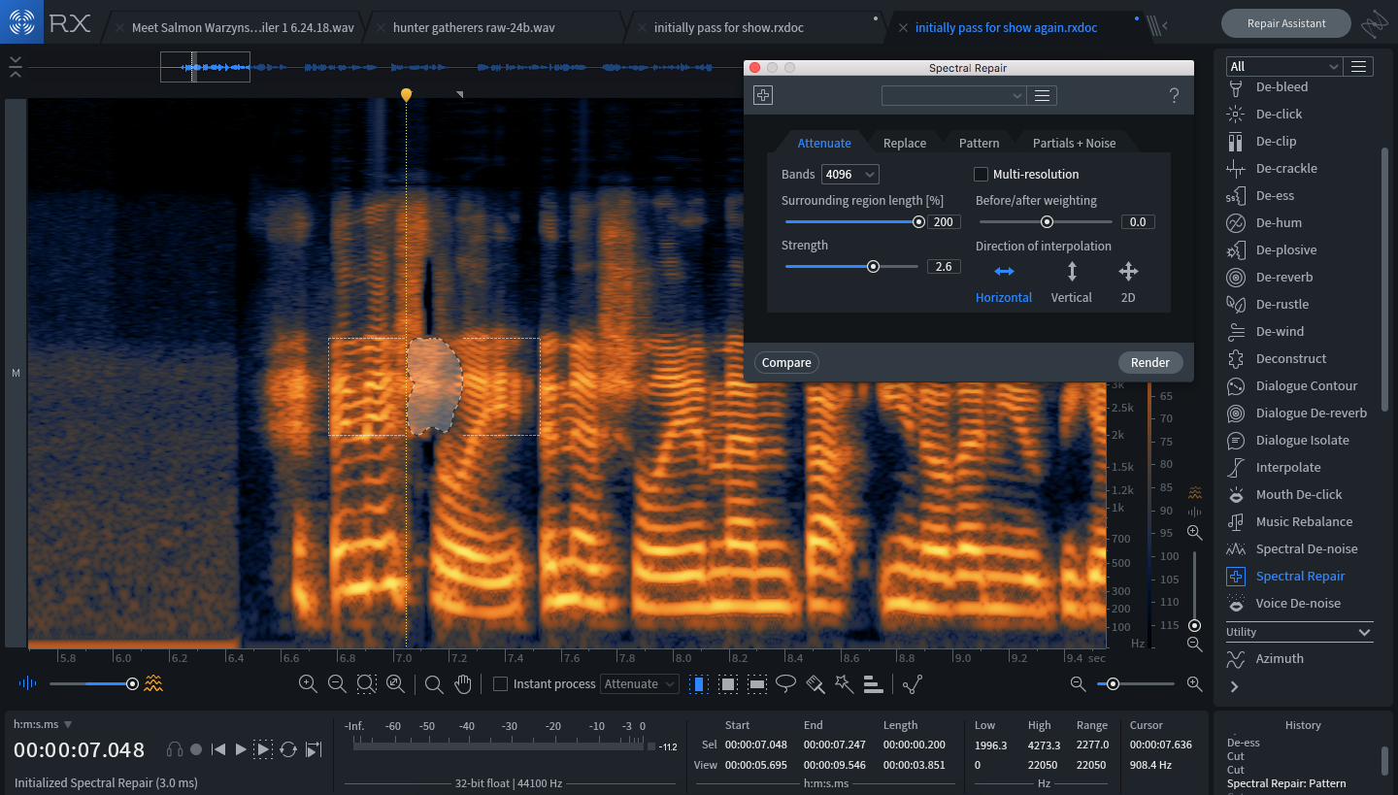Switch to the Partials + Noise tab

point(1074,143)
